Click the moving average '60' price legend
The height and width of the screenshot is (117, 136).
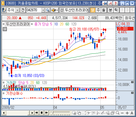click(x=67, y=24)
